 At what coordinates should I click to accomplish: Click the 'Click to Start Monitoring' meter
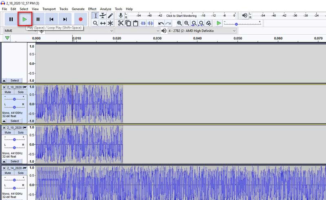(x=181, y=15)
